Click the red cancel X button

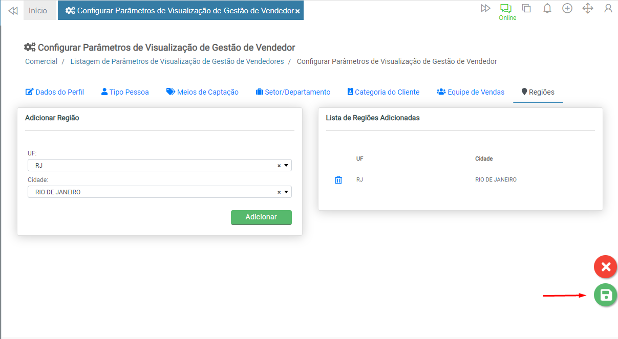point(605,267)
